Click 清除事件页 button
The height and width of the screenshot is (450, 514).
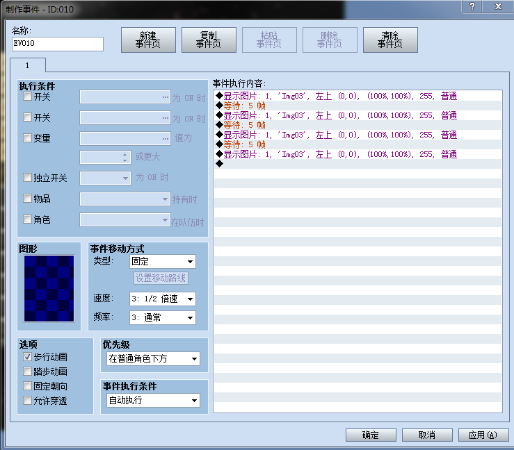click(390, 40)
